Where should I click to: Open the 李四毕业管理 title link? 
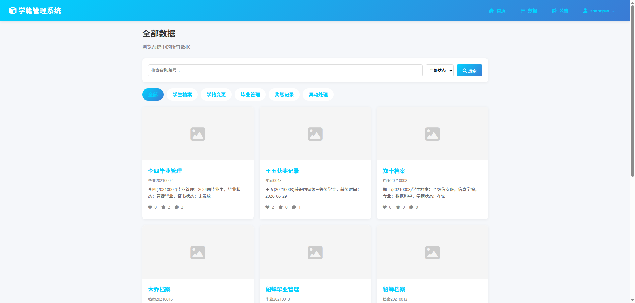[x=165, y=171]
